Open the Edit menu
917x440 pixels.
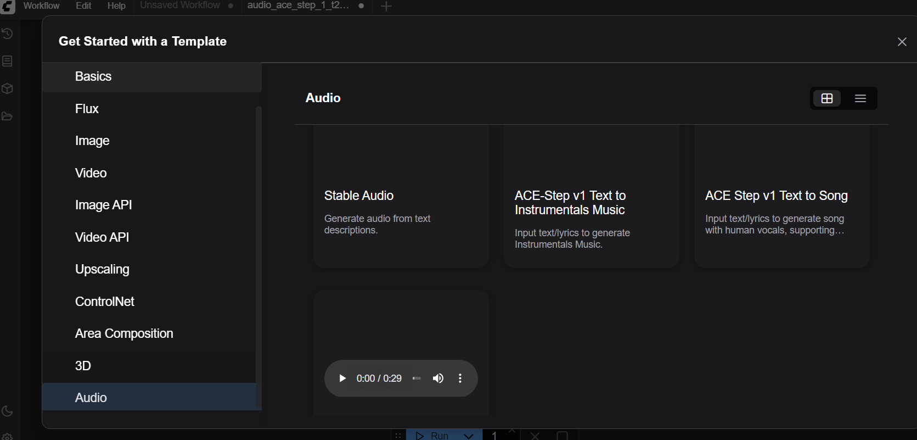tap(83, 5)
